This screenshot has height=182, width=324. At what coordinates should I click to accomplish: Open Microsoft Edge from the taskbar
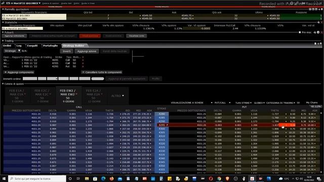pos(103,178)
